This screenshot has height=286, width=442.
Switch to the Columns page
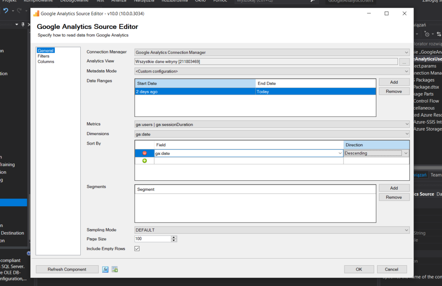pos(46,61)
